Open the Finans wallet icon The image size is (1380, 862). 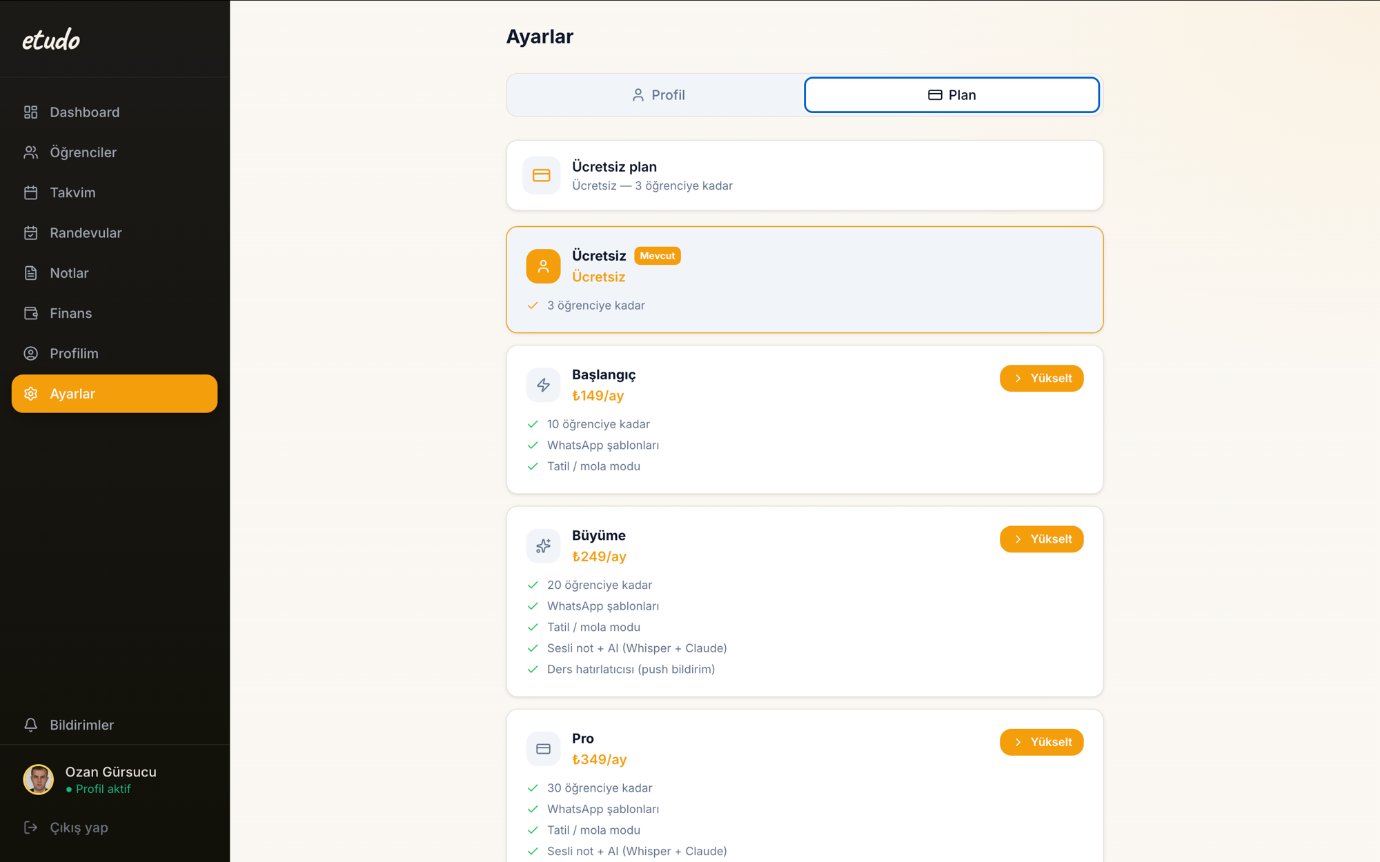30,313
